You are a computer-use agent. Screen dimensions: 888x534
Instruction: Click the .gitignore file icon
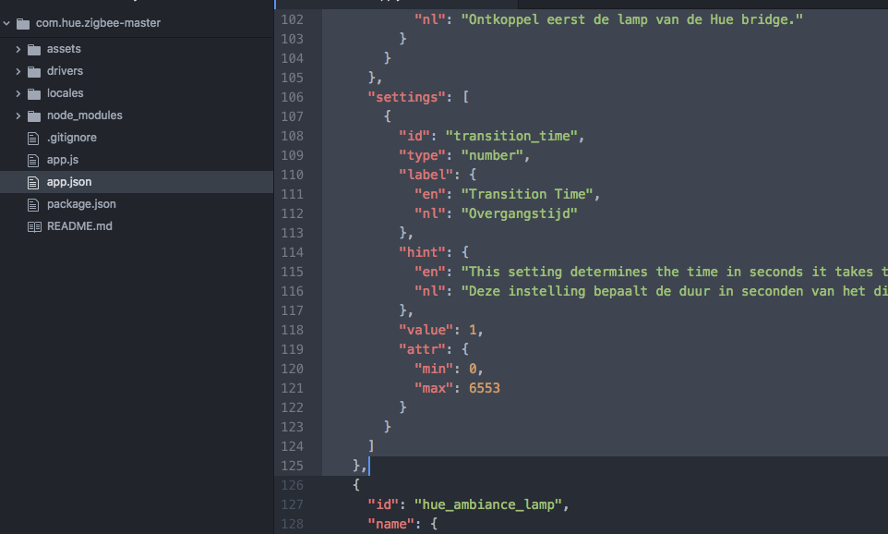[x=33, y=138]
